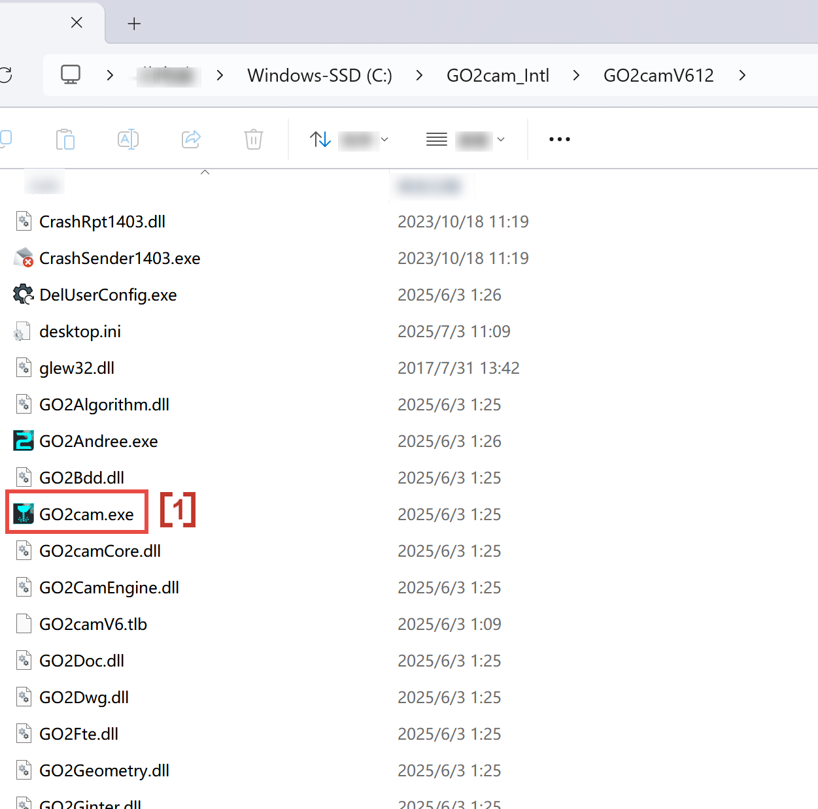This screenshot has width=818, height=809.
Task: Open the See more ellipsis menu
Action: coord(559,139)
